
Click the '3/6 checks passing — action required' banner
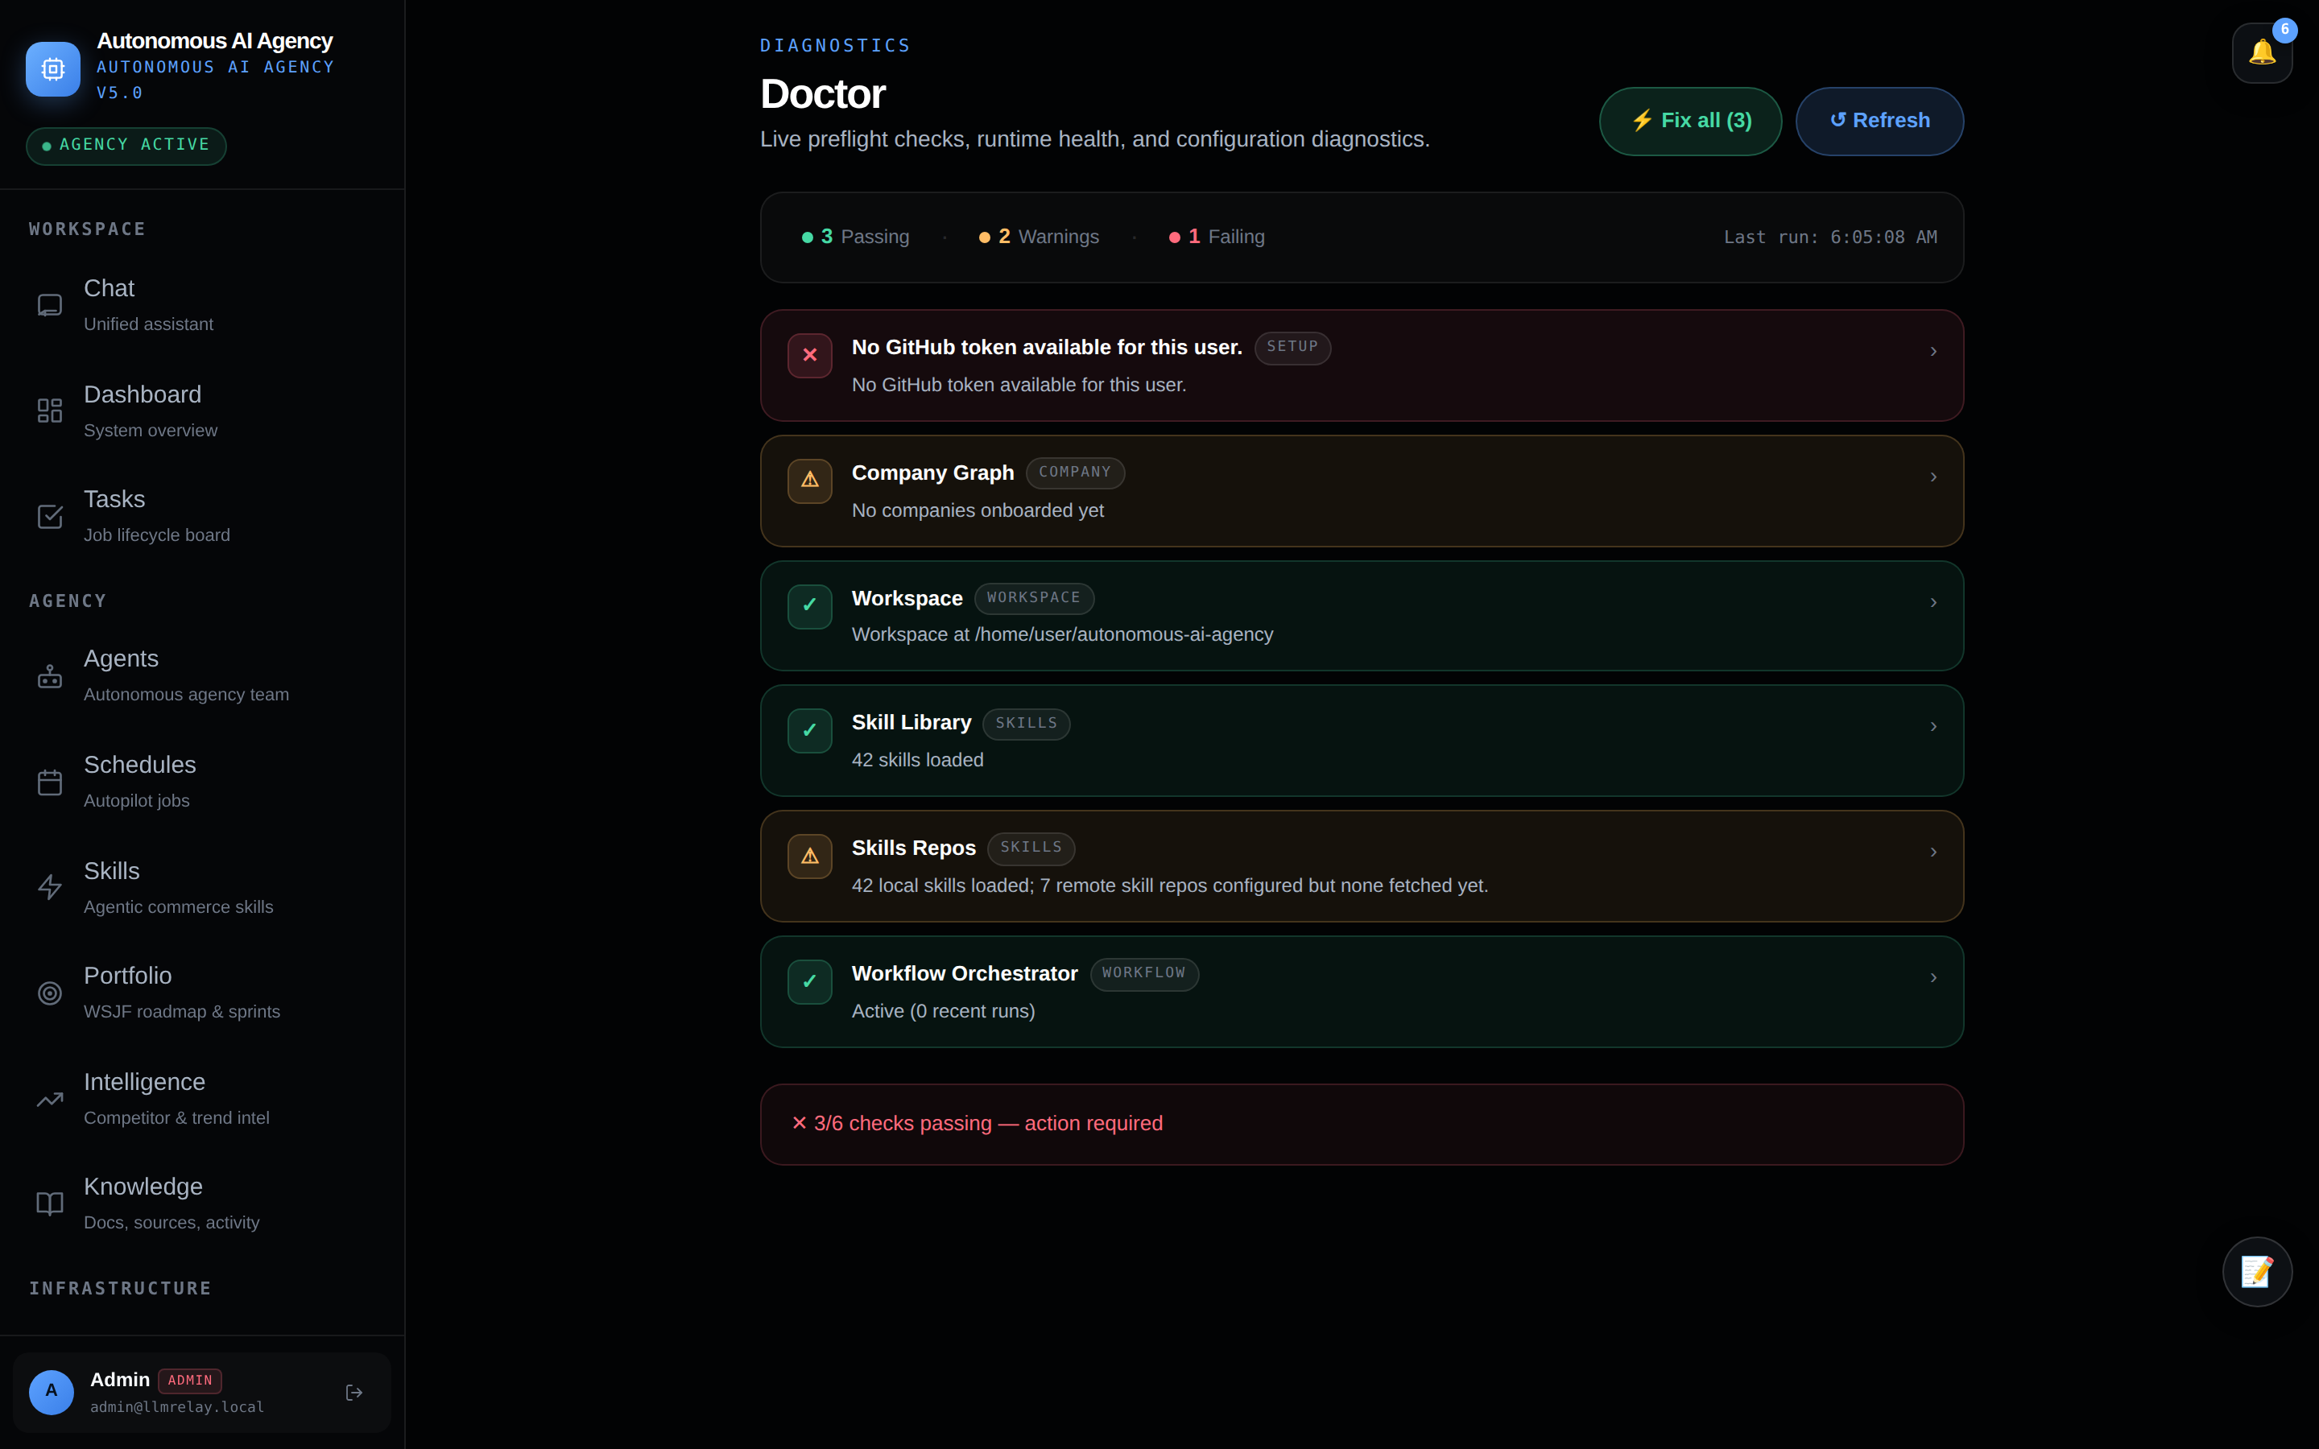(x=1362, y=1124)
